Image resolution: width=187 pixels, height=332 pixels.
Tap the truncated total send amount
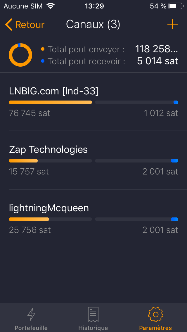156,49
